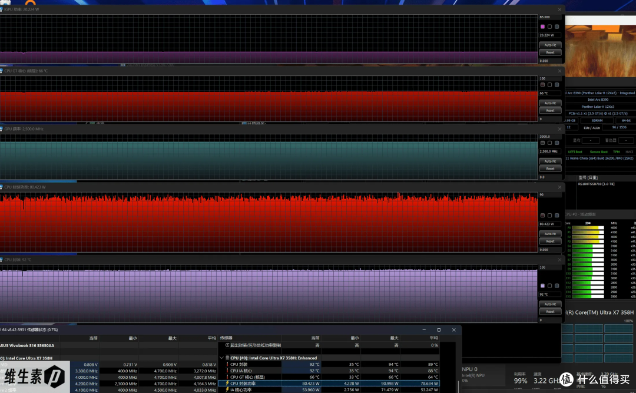Viewport: 636px width, 393px height.
Task: Click the thermometer icon beside CPU IA 核心 row
Action: tap(227, 371)
